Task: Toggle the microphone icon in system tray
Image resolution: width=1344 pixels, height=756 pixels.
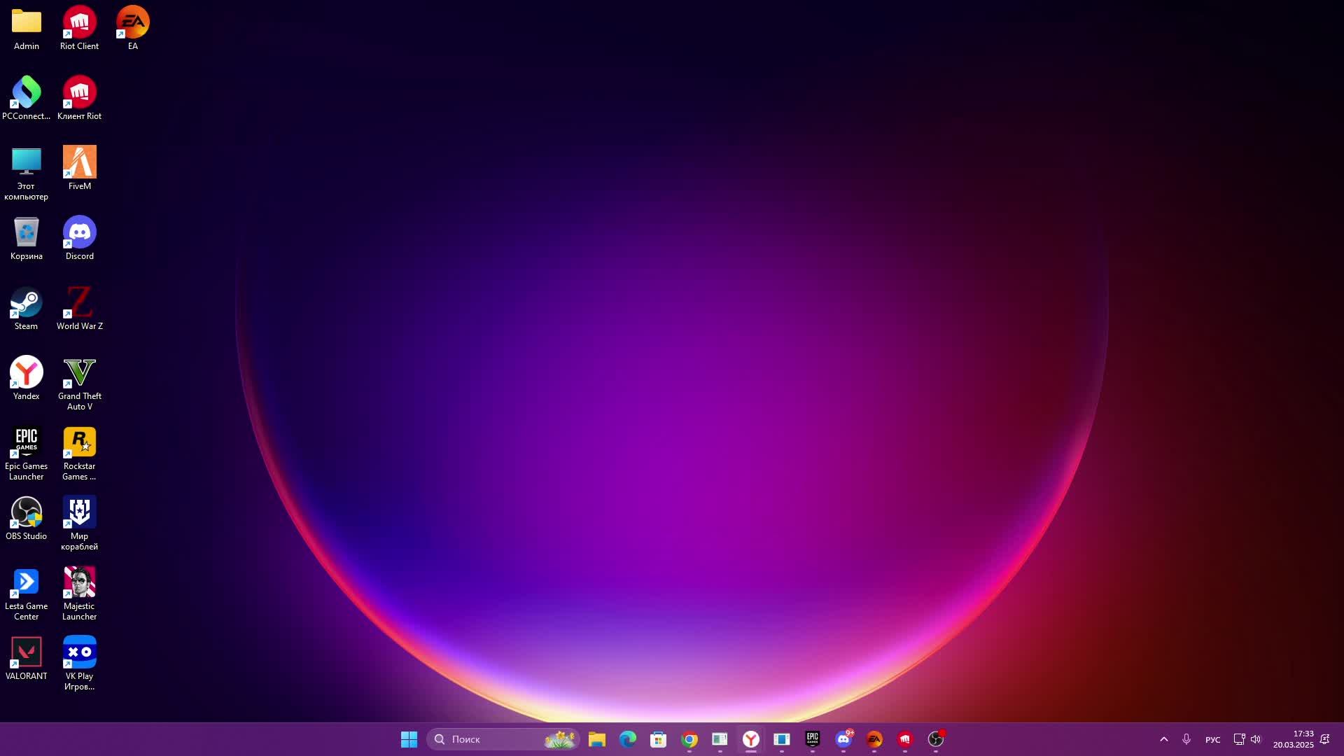Action: [1186, 739]
